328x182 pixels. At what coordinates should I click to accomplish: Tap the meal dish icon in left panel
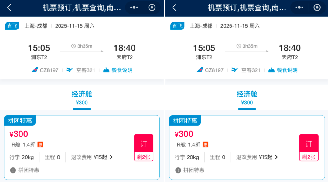106,70
